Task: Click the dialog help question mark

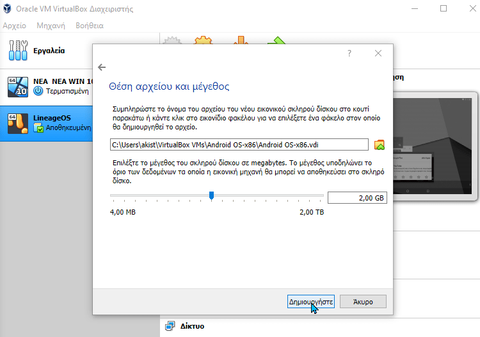Action: point(349,53)
